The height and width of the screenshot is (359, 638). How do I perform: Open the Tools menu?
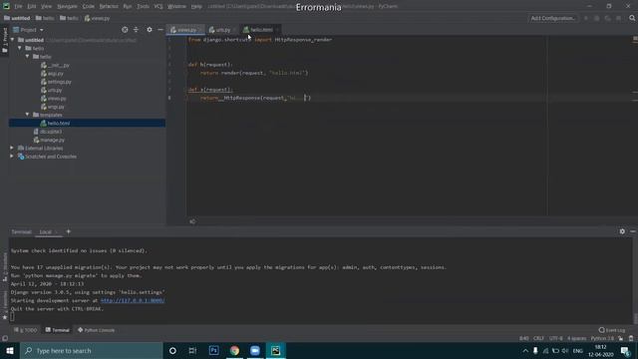click(143, 7)
